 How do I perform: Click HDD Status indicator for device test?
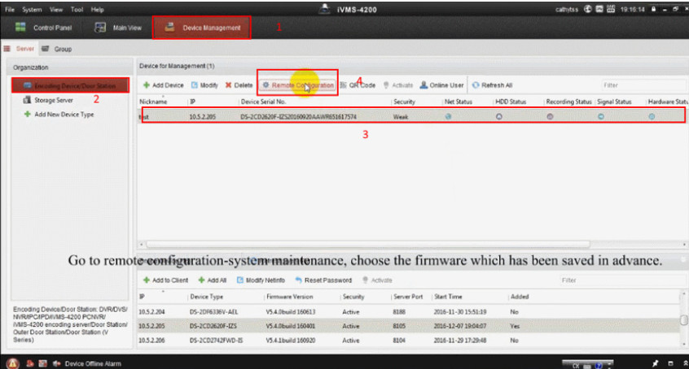[498, 117]
